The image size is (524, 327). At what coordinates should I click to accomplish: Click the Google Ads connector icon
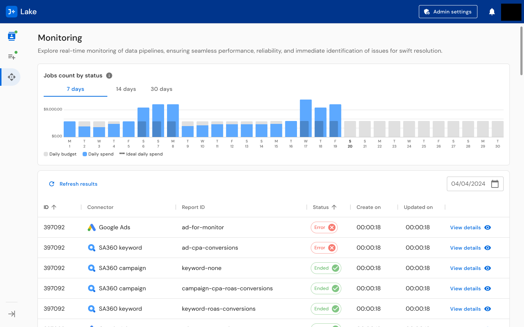pyautogui.click(x=91, y=227)
